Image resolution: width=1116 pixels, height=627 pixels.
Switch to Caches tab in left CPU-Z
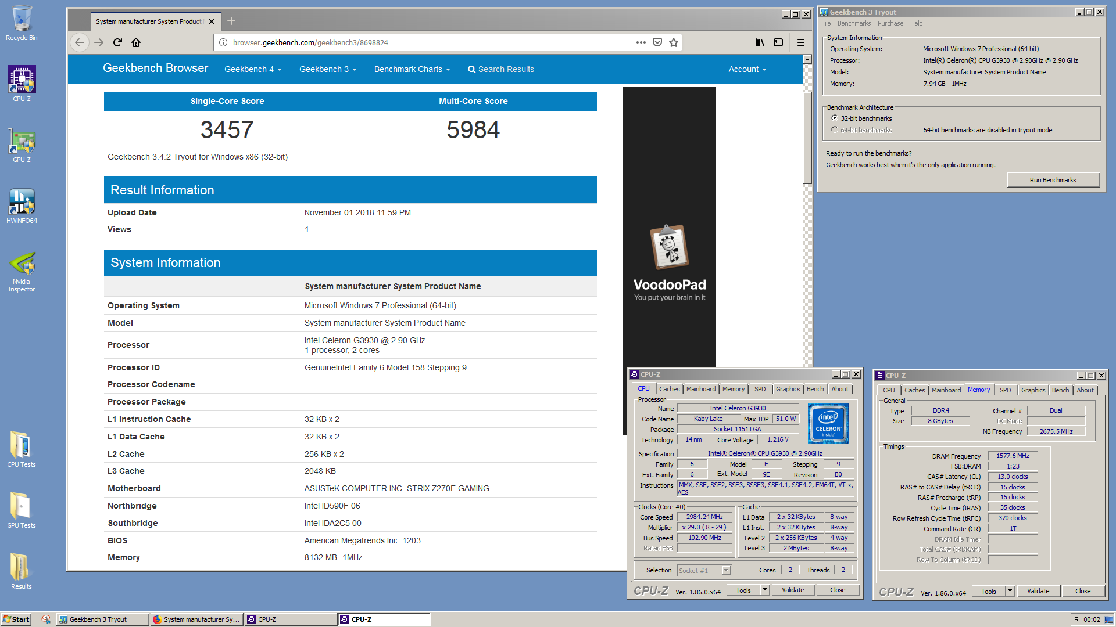[669, 389]
